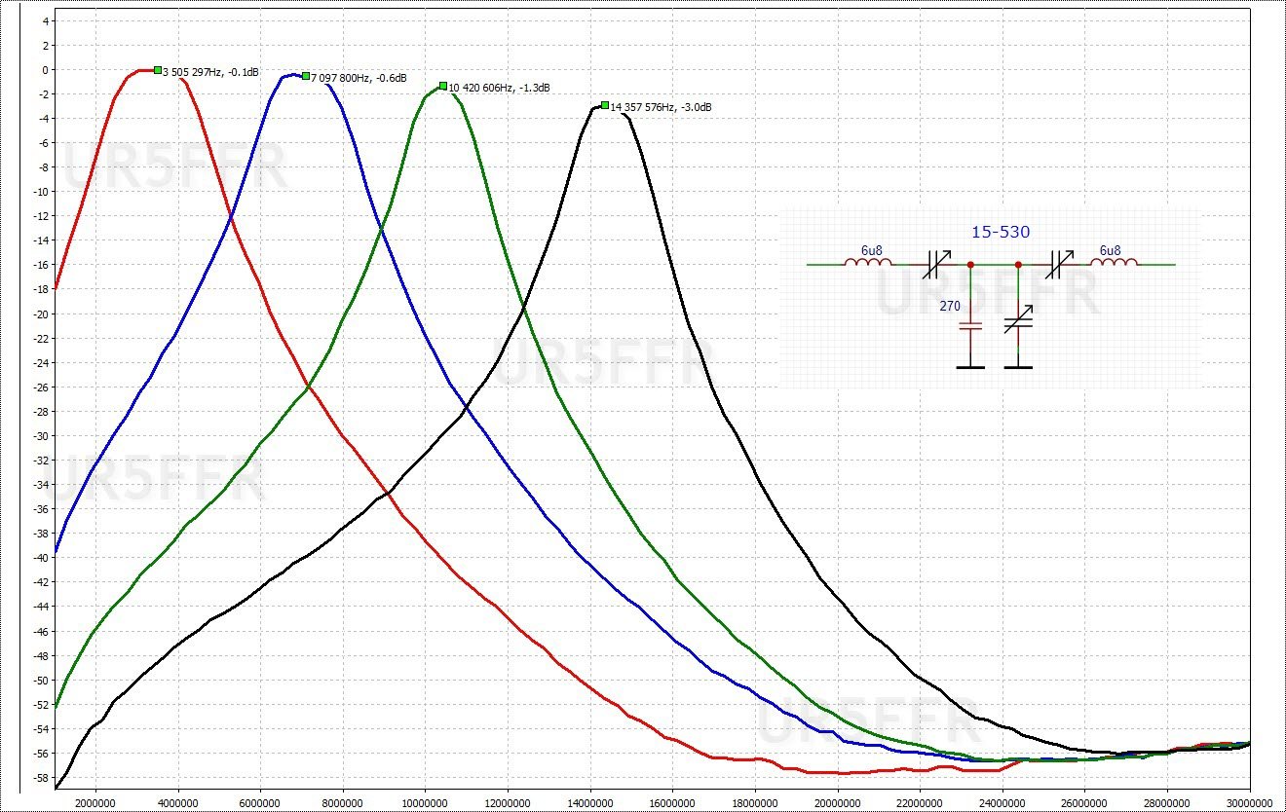The width and height of the screenshot is (1286, 812).
Task: Click the blue 15-530 label in the schematic
Action: [x=1000, y=233]
